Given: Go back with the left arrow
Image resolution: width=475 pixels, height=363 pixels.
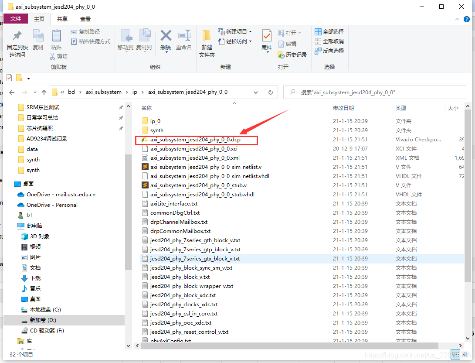Looking at the screenshot, I should (x=12, y=92).
